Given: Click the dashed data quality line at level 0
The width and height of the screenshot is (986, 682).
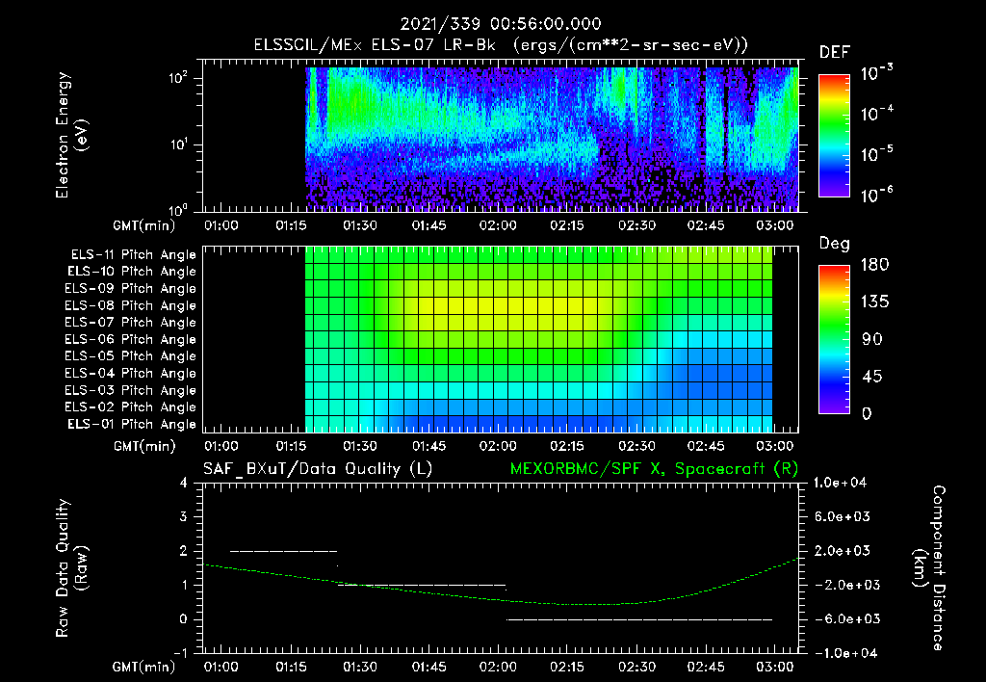Looking at the screenshot, I should pos(639,619).
